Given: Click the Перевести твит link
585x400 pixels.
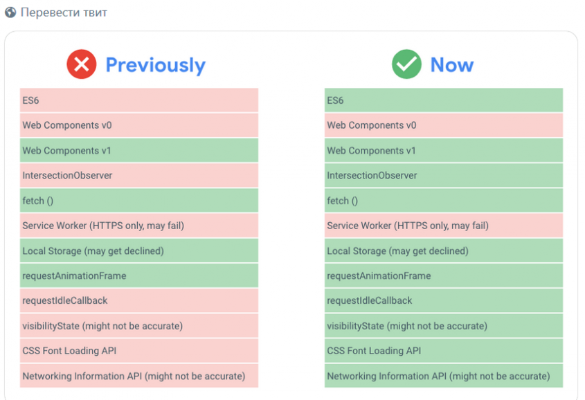Looking at the screenshot, I should 64,12.
